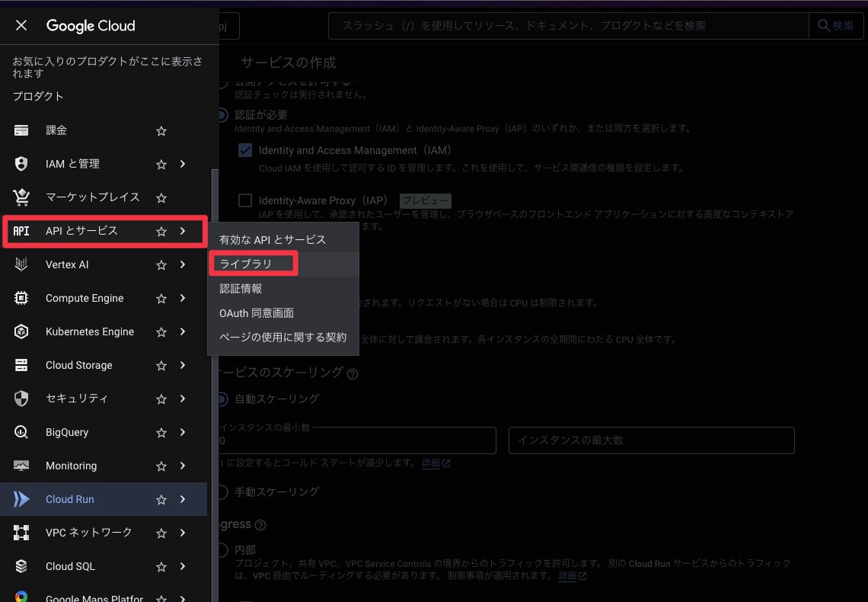Click the Google Maps Platform icon

coord(21,597)
